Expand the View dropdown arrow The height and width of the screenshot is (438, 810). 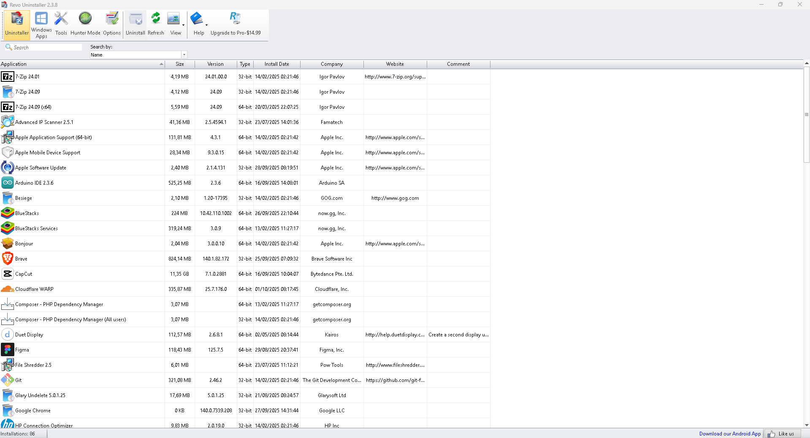[x=184, y=25]
